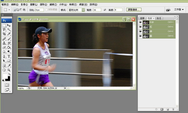Open the 檔案 (File) menu
The width and height of the screenshot is (188, 113).
tap(5, 5)
